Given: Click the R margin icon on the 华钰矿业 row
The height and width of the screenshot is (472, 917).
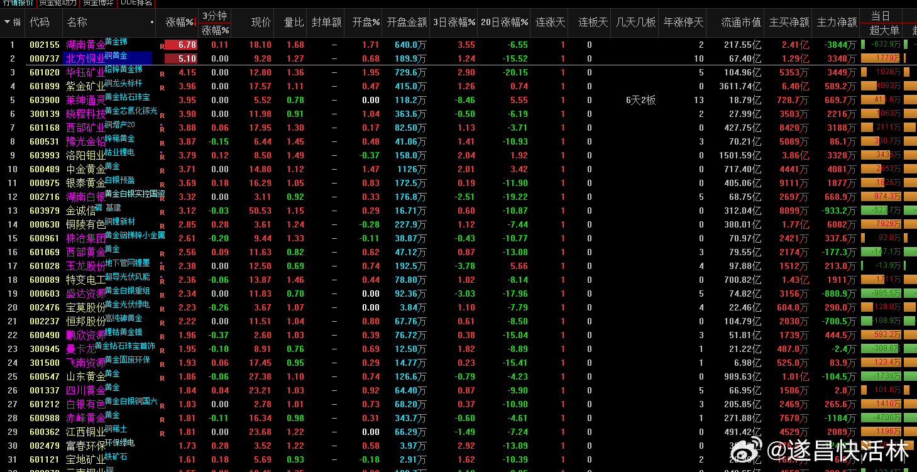Looking at the screenshot, I should pyautogui.click(x=162, y=74).
